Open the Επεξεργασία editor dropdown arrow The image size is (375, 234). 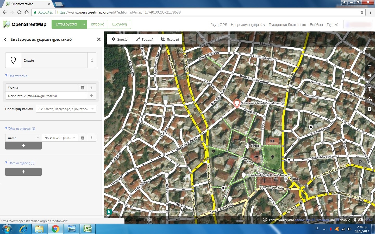point(84,24)
